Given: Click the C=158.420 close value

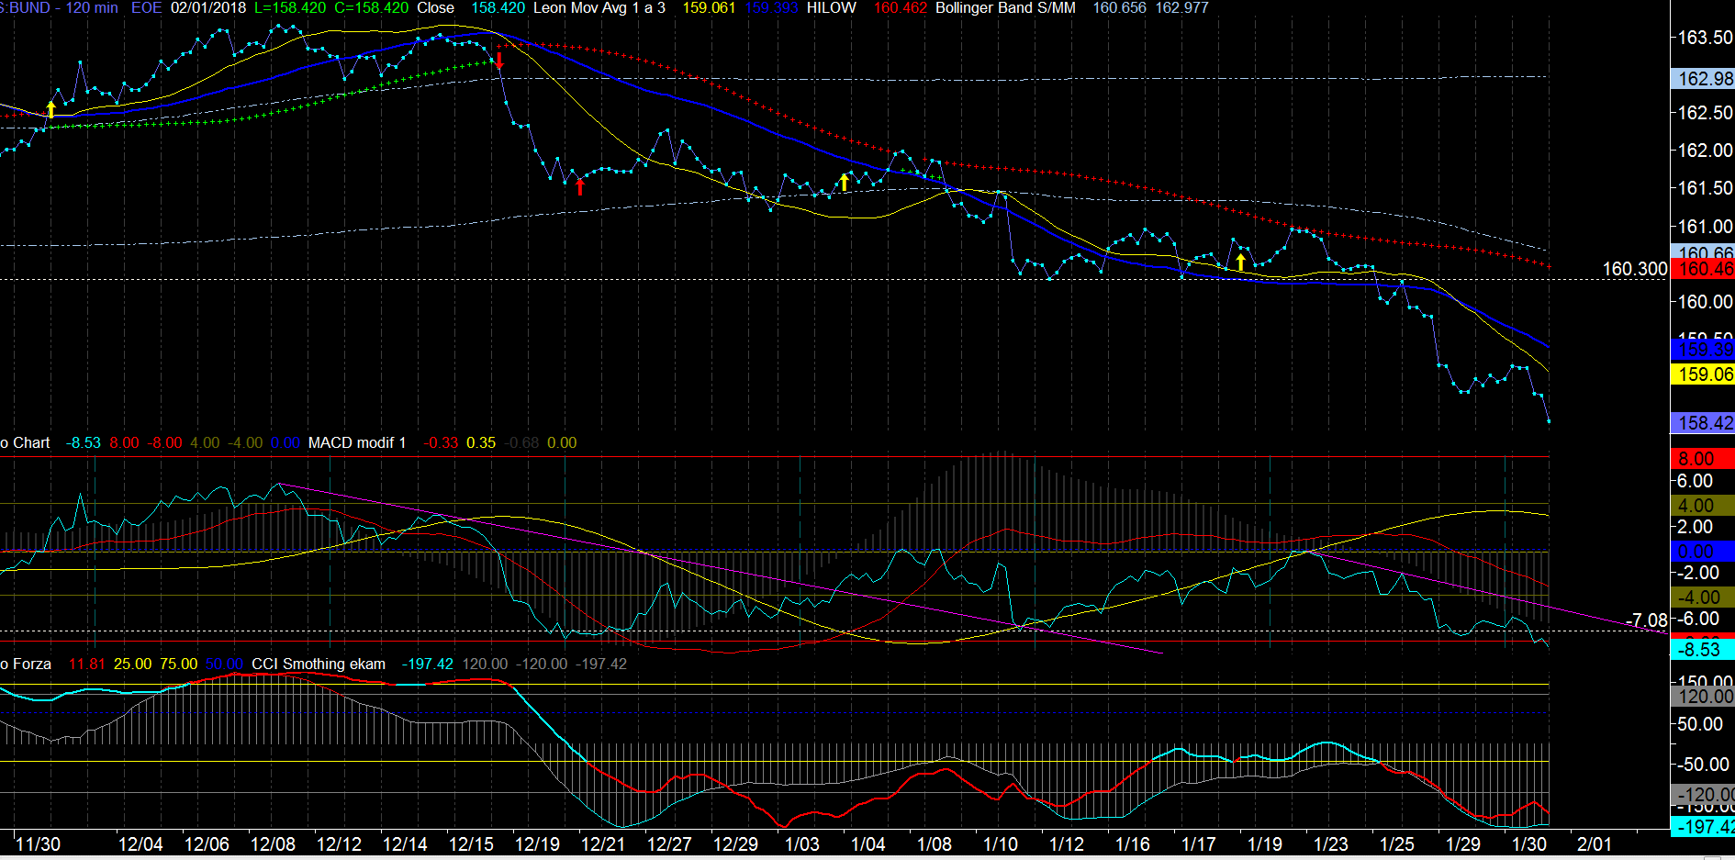Looking at the screenshot, I should coord(372,7).
